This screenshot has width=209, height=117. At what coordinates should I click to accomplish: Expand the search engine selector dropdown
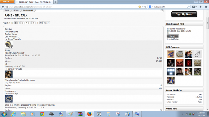pyautogui.click(x=150, y=7)
